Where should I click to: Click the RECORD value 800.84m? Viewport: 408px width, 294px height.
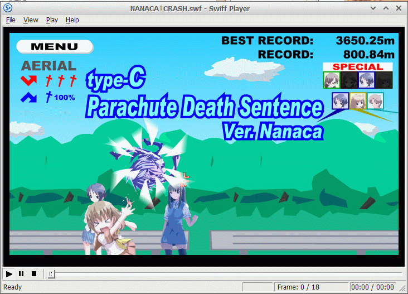pos(369,55)
